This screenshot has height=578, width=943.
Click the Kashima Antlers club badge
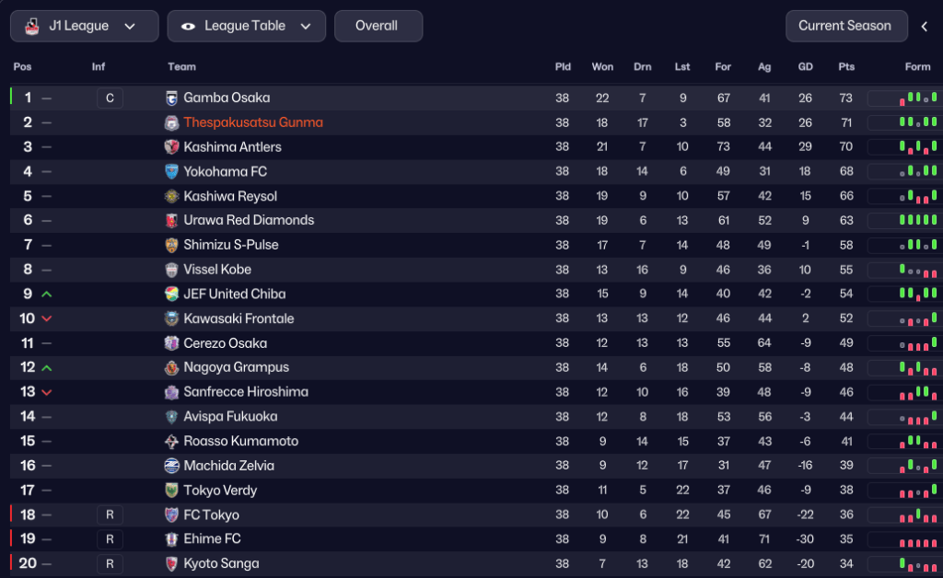click(x=171, y=147)
